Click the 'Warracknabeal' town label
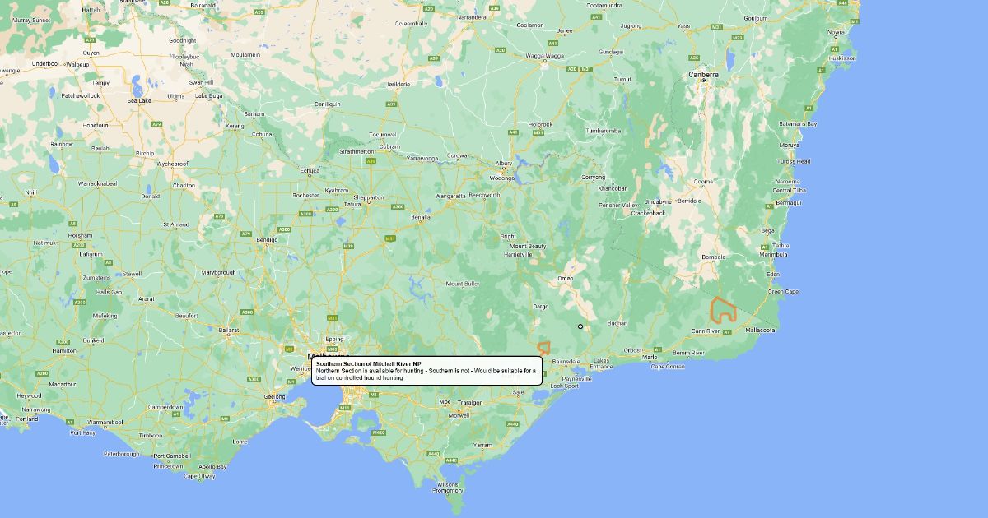 [99, 183]
